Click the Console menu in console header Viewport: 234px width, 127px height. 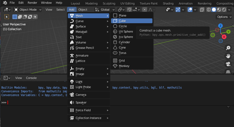(31, 78)
